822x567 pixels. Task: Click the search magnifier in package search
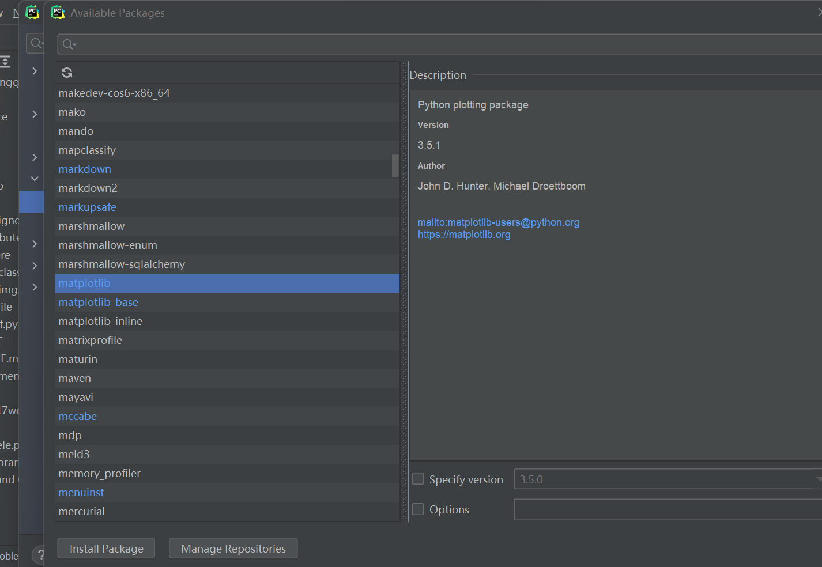click(x=69, y=44)
